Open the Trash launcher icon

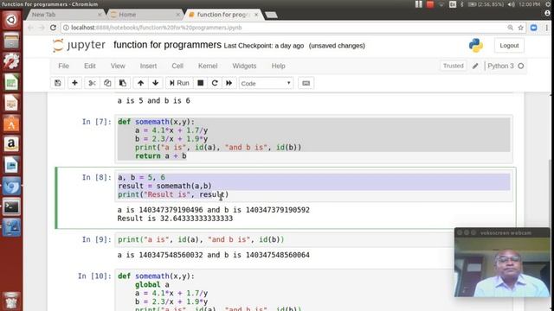point(11,301)
